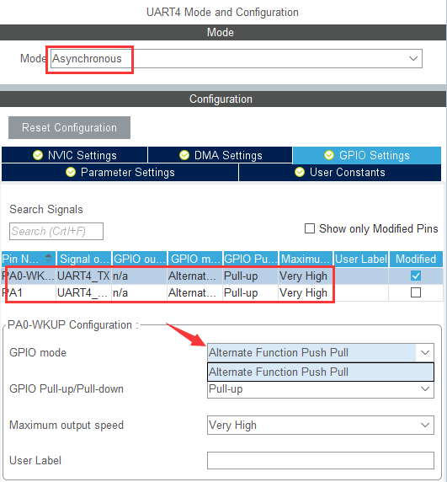447x482 pixels.
Task: Sort by the Maximum output speed column header
Action: [306, 259]
